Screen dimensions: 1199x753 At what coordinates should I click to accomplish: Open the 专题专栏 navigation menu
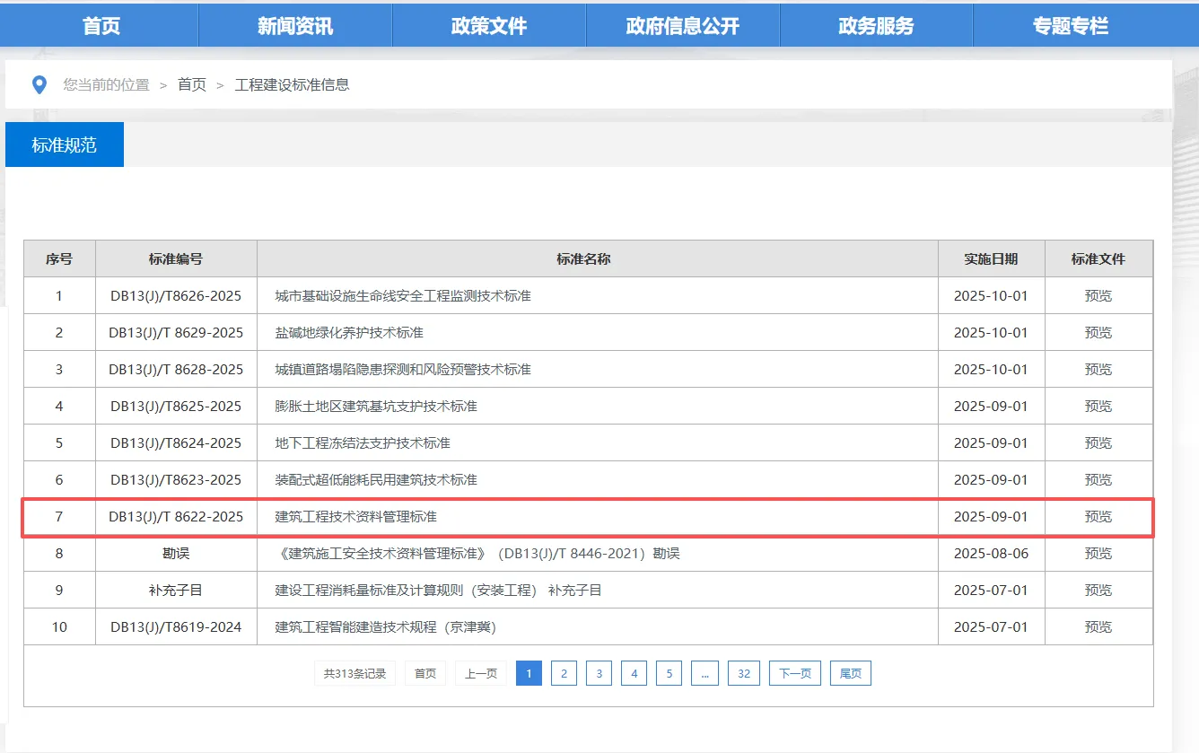pyautogui.click(x=1070, y=25)
